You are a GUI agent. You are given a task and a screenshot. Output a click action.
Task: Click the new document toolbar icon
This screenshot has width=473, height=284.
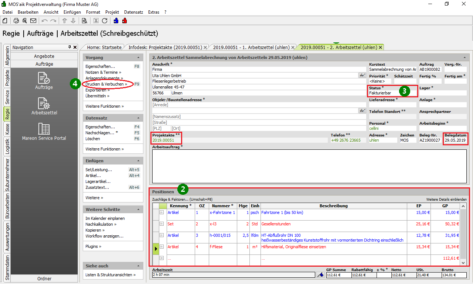point(6,21)
